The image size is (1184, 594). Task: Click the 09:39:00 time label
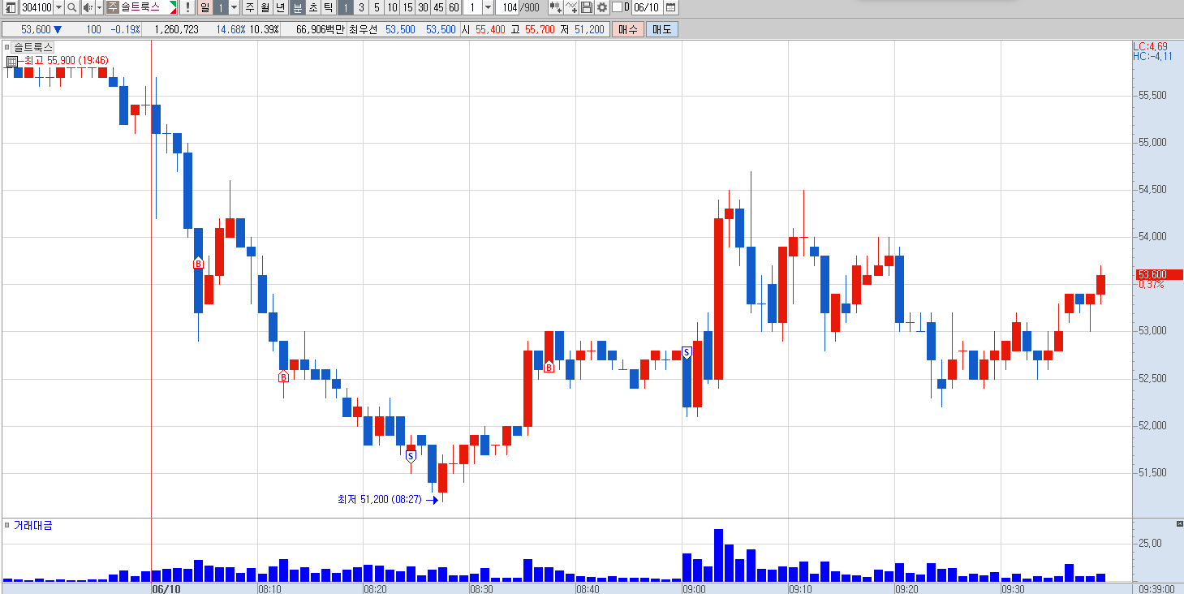tap(1157, 588)
